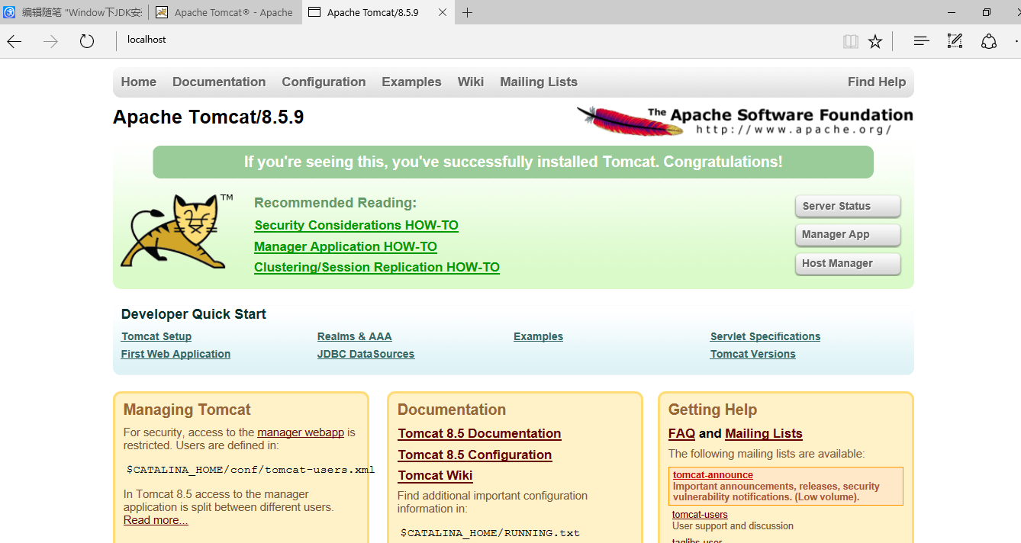
Task: Click the Developer Quick Start heading
Action: point(194,314)
